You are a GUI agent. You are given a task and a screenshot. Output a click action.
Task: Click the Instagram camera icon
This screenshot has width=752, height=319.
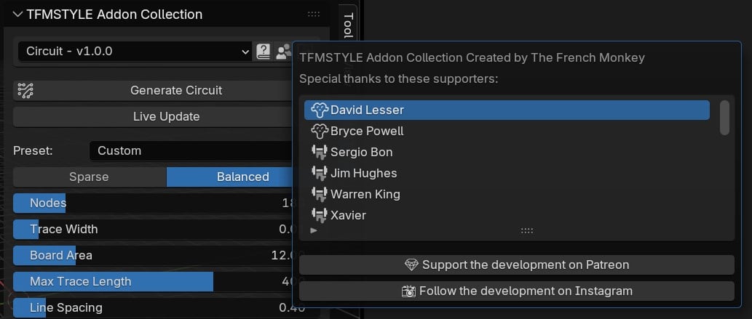pos(408,291)
